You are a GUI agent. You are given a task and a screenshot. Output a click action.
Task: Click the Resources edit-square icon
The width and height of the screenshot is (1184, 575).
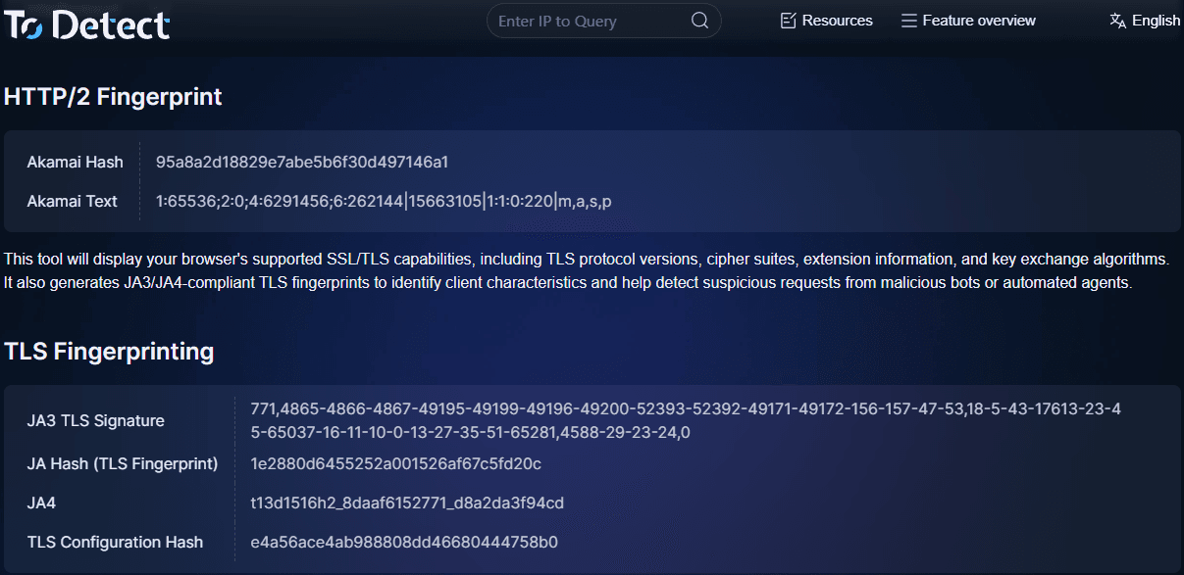[x=788, y=21]
